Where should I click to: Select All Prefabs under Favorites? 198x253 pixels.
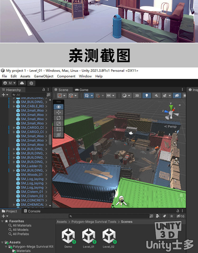pyautogui.click(x=21, y=234)
